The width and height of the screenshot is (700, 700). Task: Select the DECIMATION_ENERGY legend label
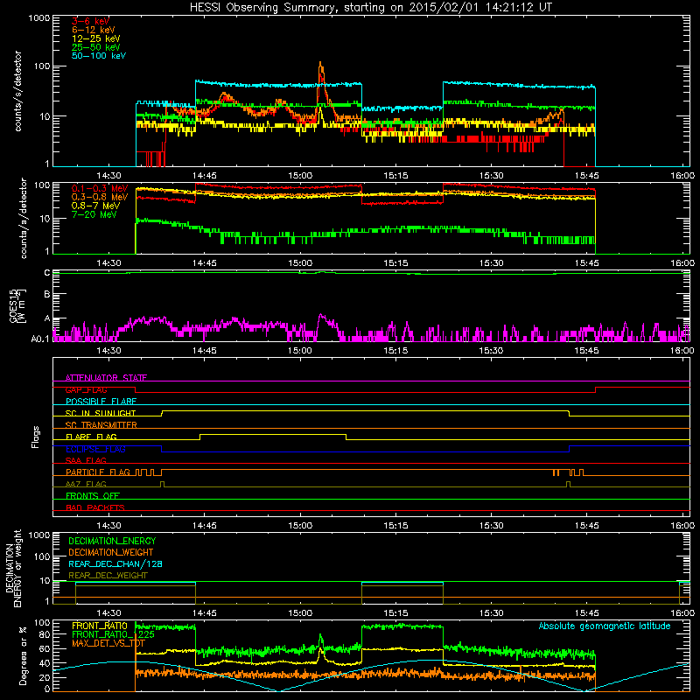click(x=112, y=541)
